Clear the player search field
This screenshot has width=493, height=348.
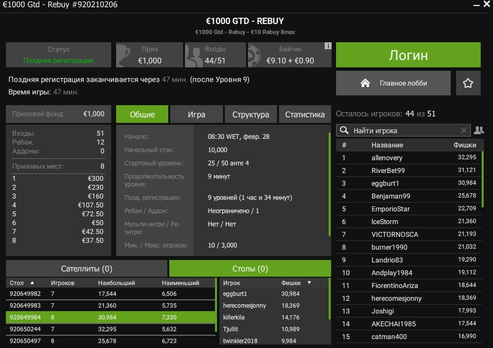coord(463,130)
